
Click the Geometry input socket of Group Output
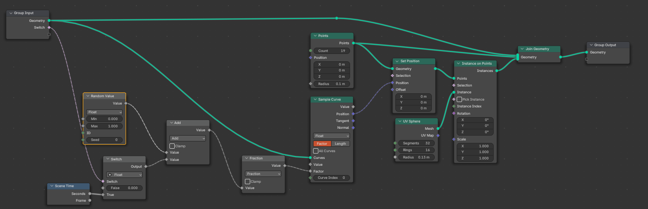coord(587,52)
